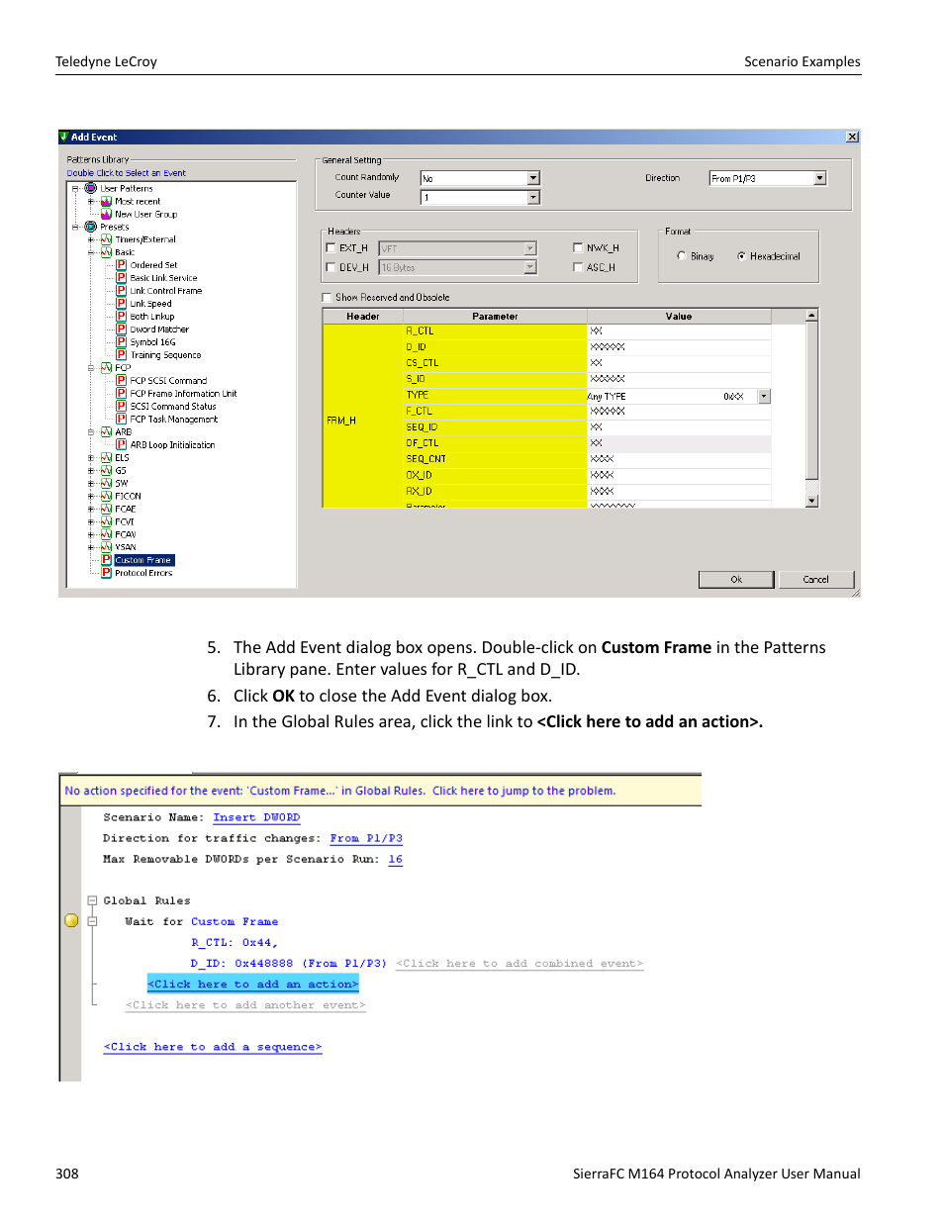Enable the NWK_H header checkbox
The height and width of the screenshot is (1222, 944).
pos(578,248)
